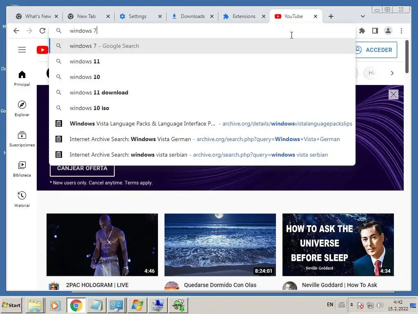Image resolution: width=418 pixels, height=314 pixels.
Task: Click the CANJEAR OFERTA button
Action: 82,169
